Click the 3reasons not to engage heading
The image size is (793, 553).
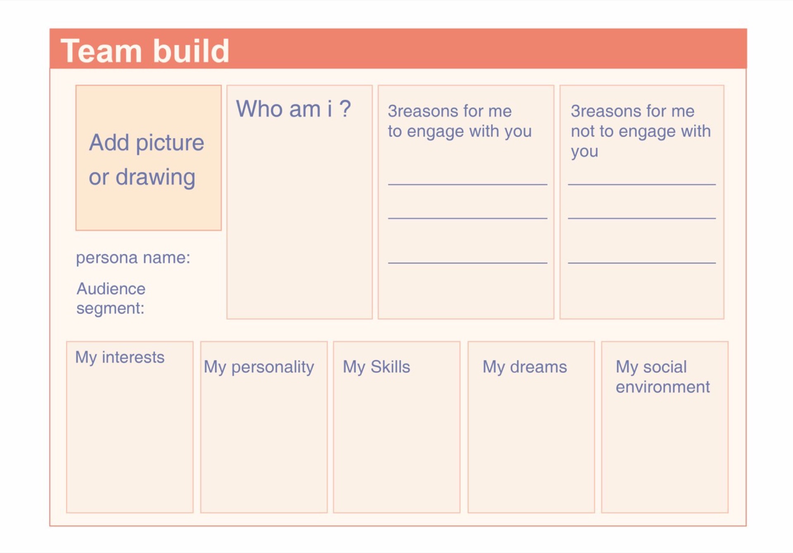(x=641, y=131)
